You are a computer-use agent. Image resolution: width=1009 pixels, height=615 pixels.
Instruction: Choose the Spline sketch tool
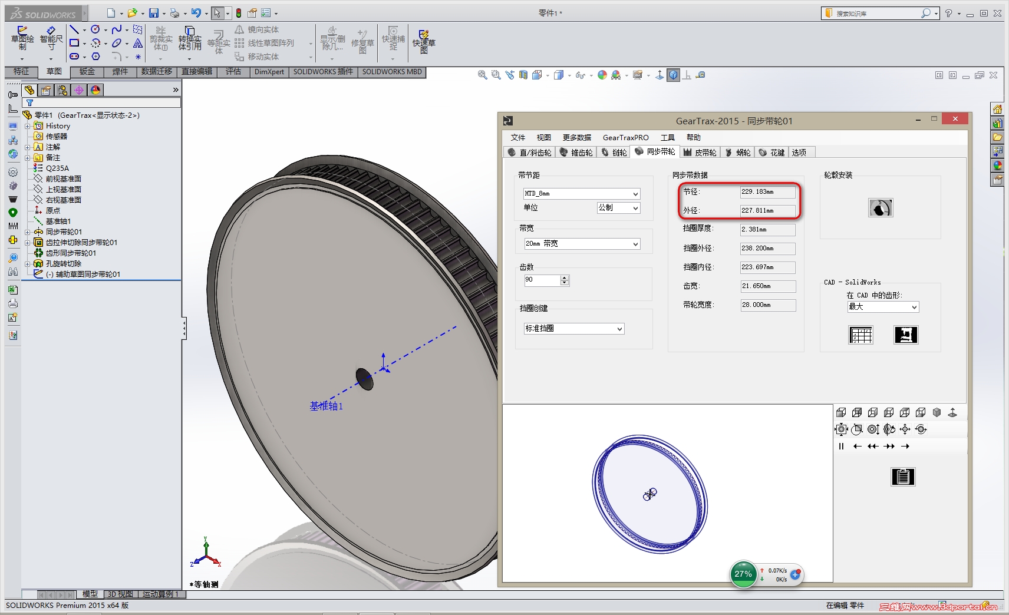point(117,29)
